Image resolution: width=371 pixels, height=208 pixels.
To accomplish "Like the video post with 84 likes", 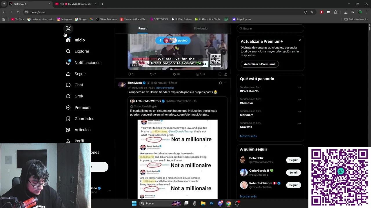I will point(177,74).
